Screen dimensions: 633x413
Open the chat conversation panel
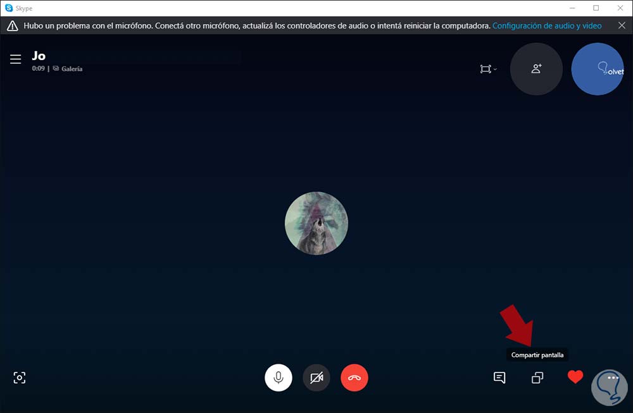[499, 377]
